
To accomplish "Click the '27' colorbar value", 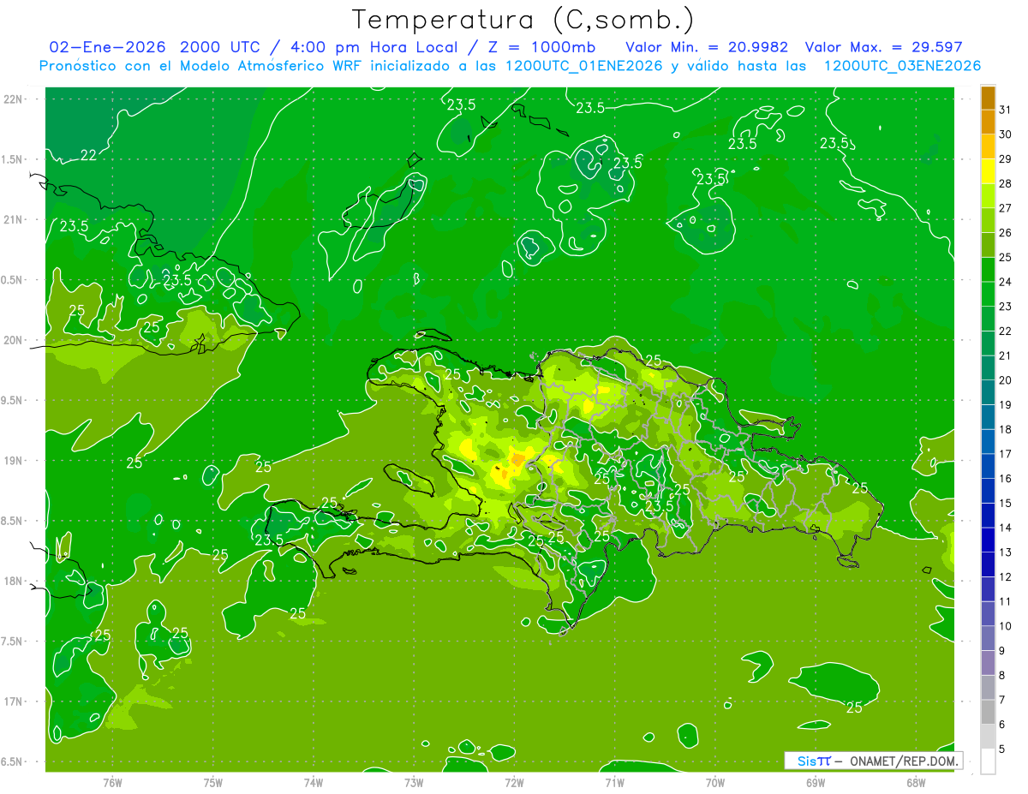I will pyautogui.click(x=1006, y=208).
